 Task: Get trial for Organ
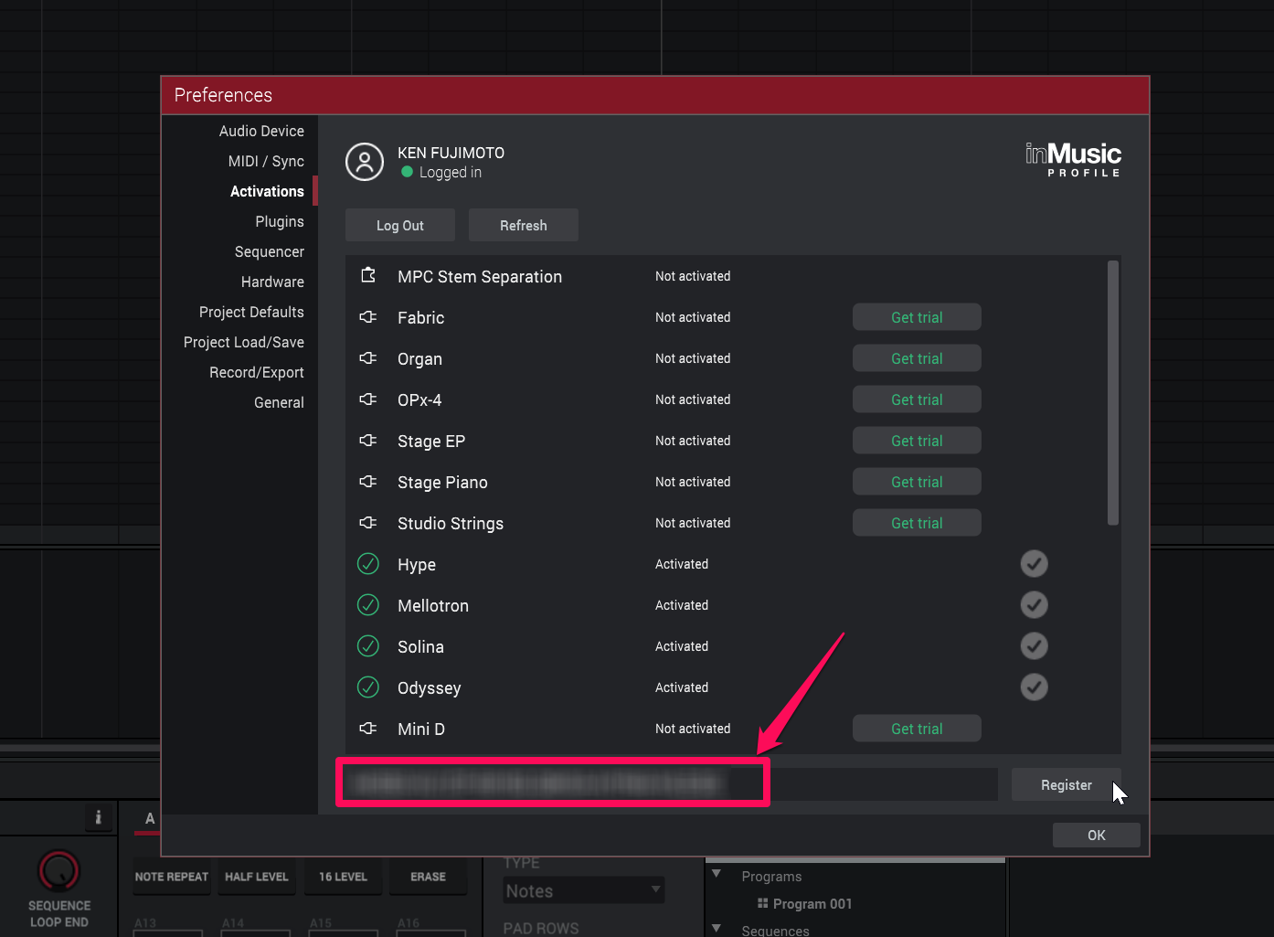coord(917,358)
